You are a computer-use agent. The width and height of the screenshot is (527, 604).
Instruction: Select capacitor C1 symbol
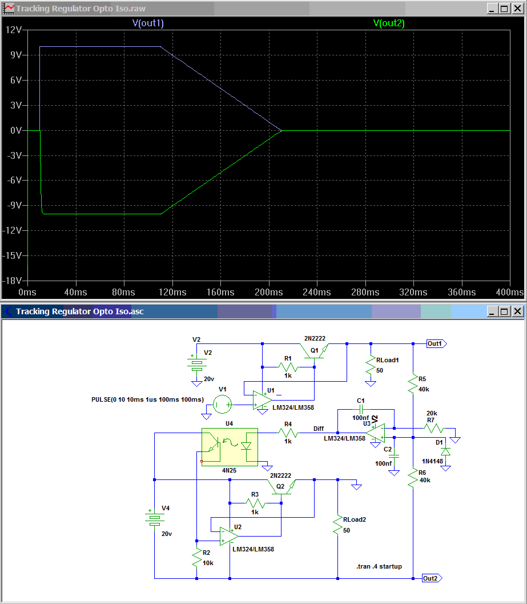[x=361, y=410]
